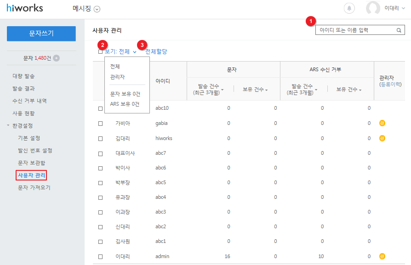Select 관리자 from the filter menu
The height and width of the screenshot is (265, 411).
[x=117, y=77]
